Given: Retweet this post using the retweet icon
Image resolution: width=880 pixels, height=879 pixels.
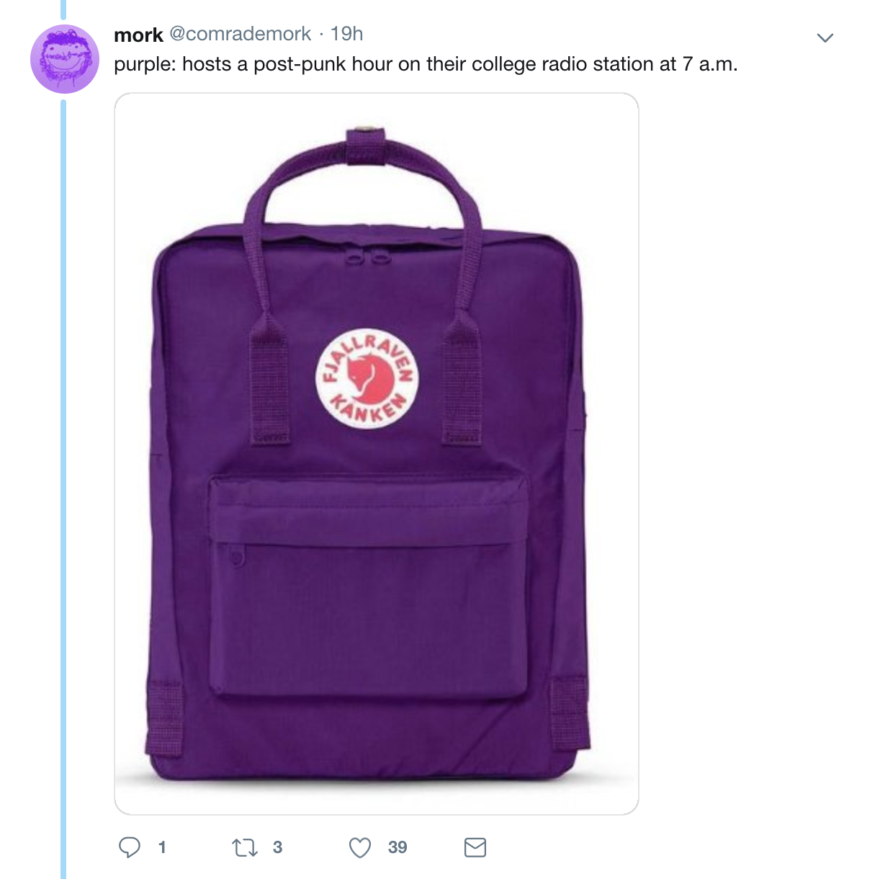Looking at the screenshot, I should pyautogui.click(x=245, y=847).
